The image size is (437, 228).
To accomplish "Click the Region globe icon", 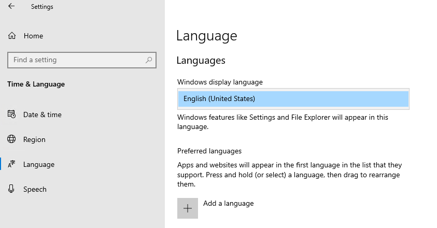I will pyautogui.click(x=11, y=139).
